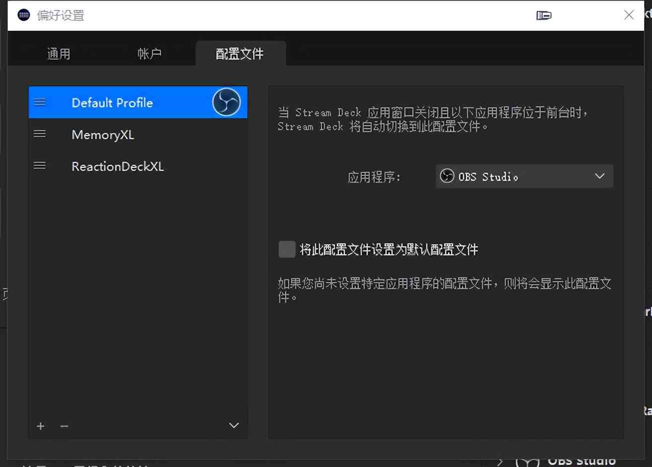
Task: Click drag handle icon beside MemoryXL
Action: [x=40, y=134]
